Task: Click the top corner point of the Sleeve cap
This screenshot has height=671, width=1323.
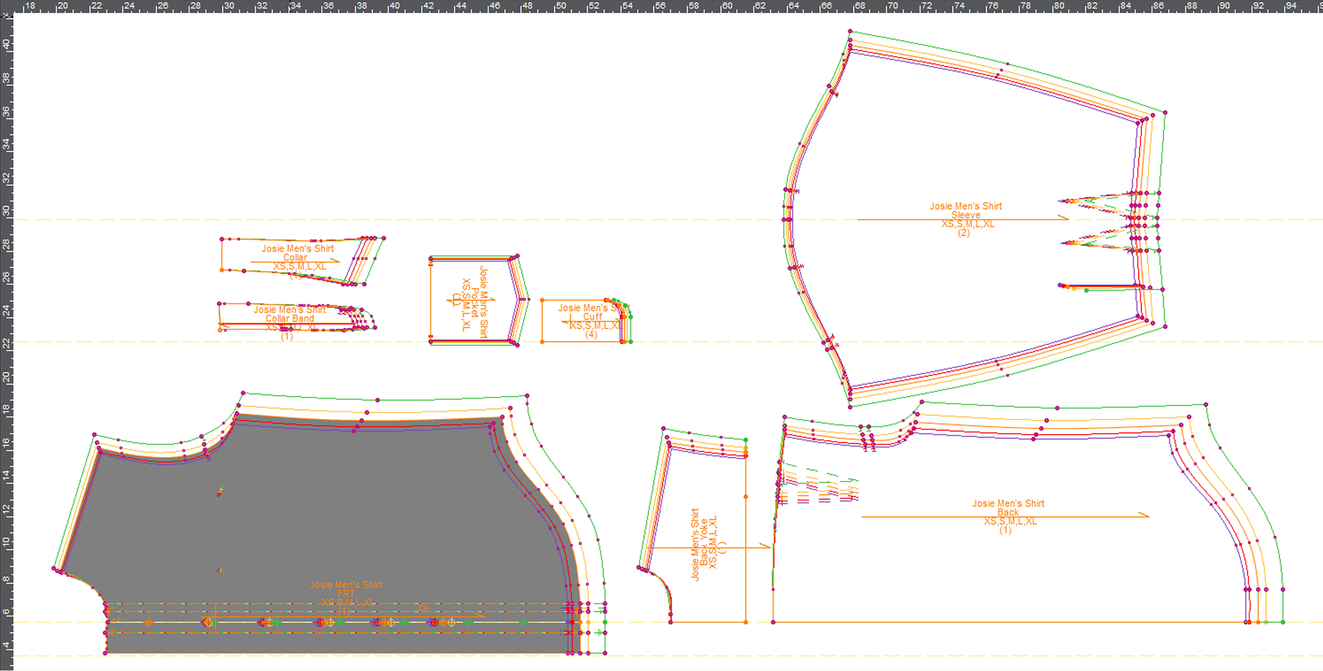Action: pyautogui.click(x=850, y=31)
